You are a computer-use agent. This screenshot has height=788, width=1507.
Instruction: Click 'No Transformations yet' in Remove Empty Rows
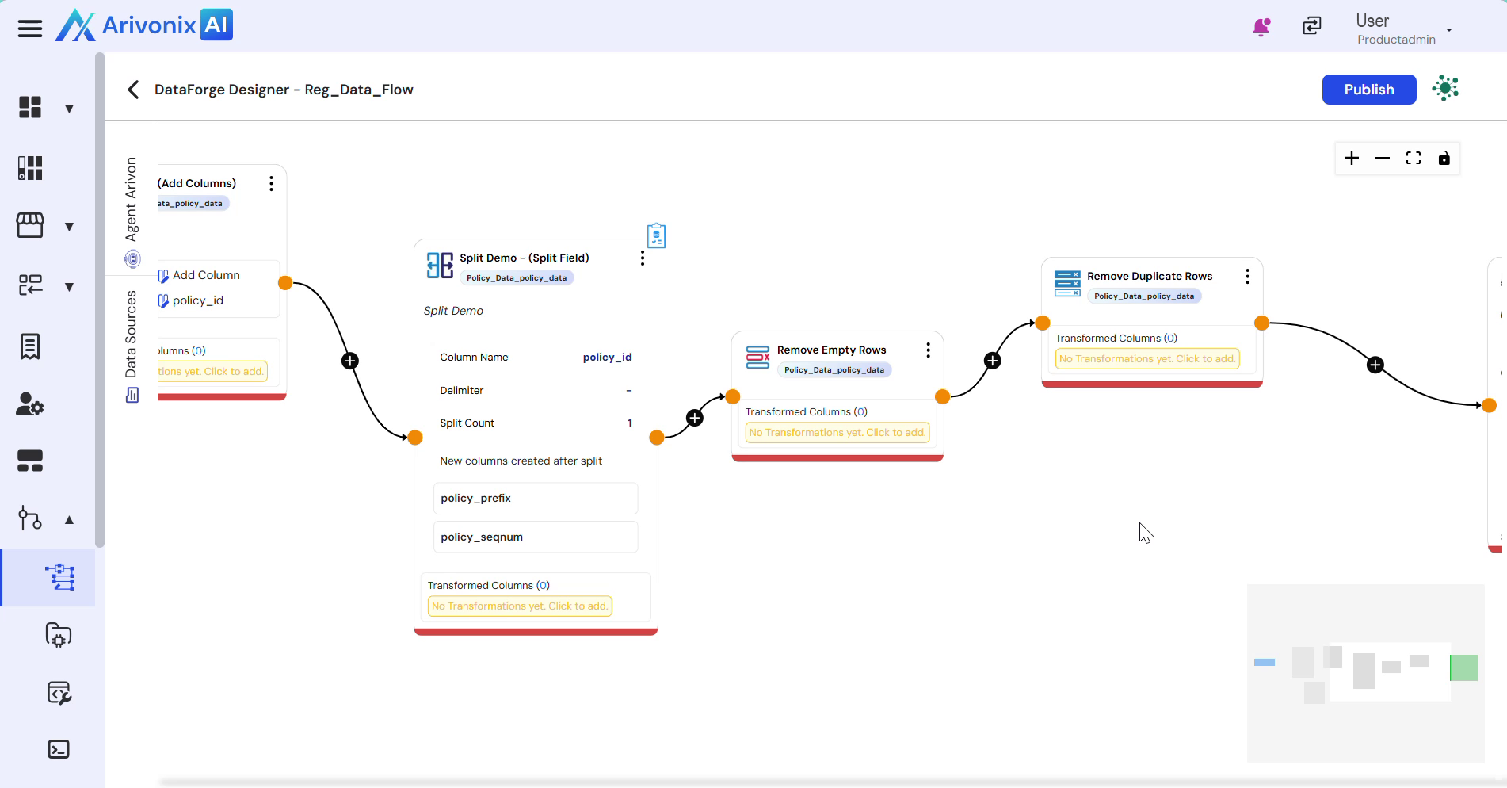click(837, 433)
